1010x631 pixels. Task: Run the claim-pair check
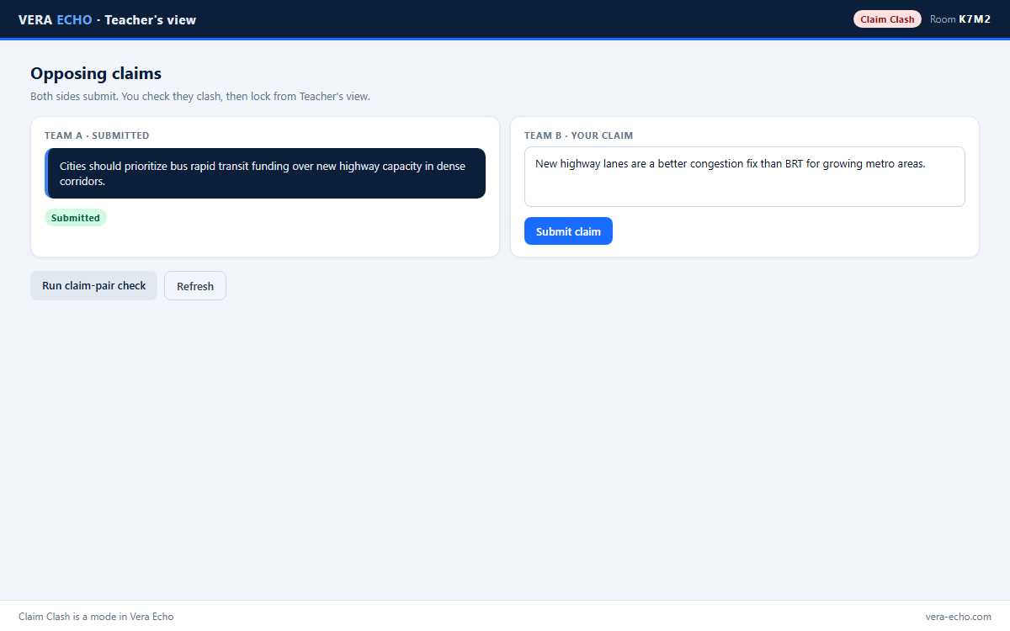coord(94,286)
